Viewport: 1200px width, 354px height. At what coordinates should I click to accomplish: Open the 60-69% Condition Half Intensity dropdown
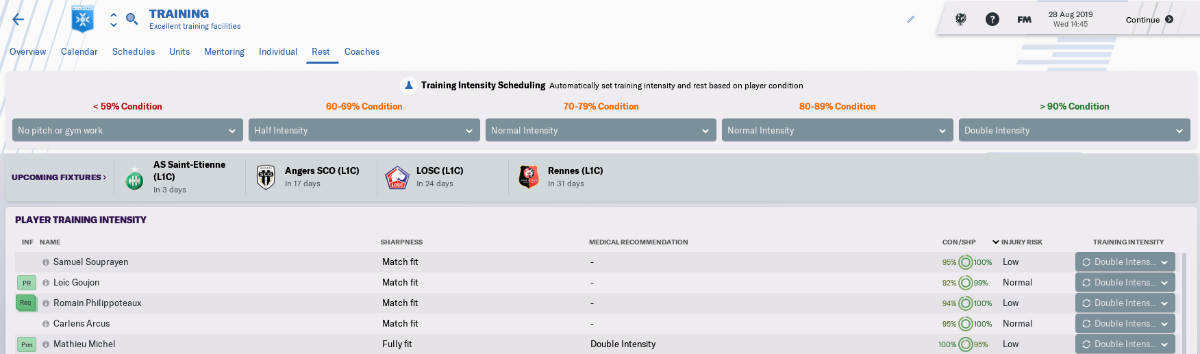[364, 130]
